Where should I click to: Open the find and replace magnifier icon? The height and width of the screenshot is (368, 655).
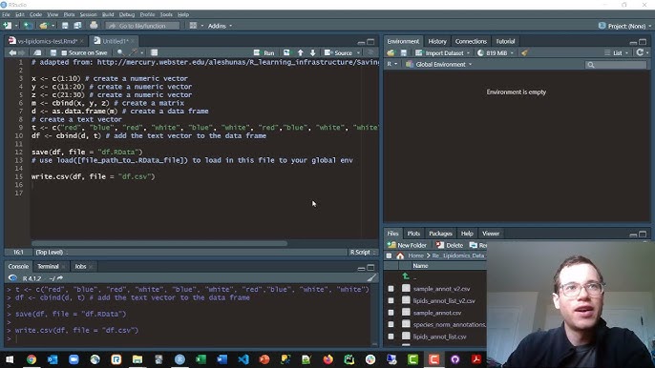click(120, 52)
